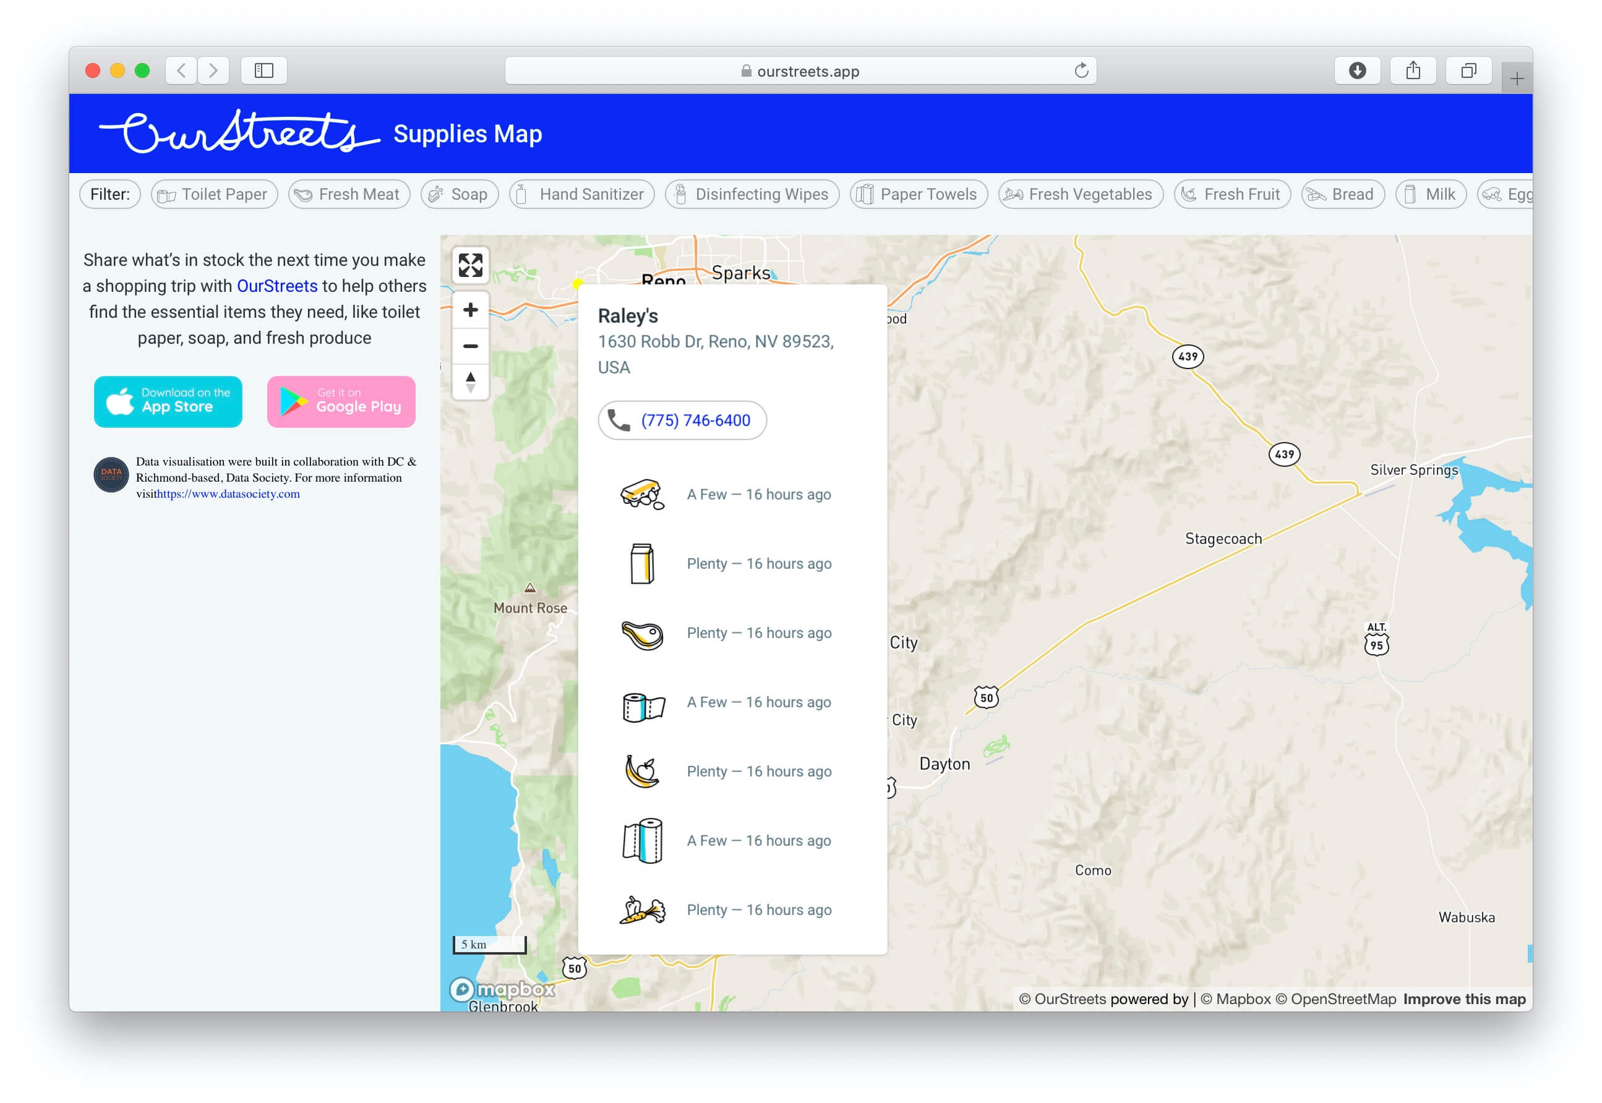1602x1103 pixels.
Task: Open the © Mapbox attribution link
Action: click(1235, 999)
